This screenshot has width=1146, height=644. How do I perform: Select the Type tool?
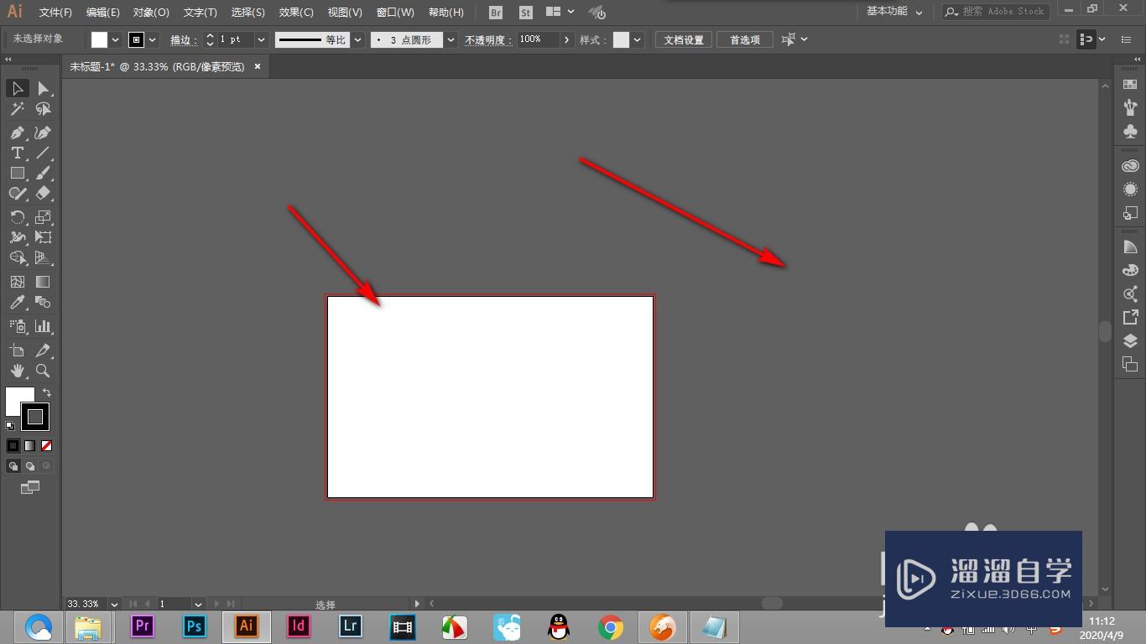[x=17, y=153]
